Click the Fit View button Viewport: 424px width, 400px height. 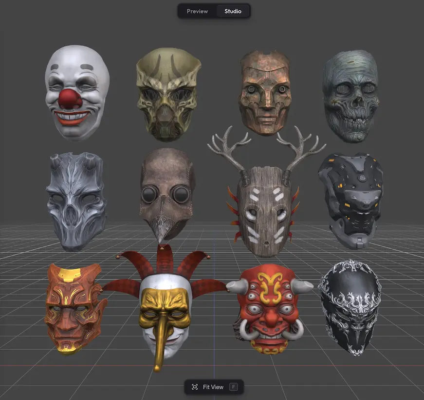pos(214,387)
